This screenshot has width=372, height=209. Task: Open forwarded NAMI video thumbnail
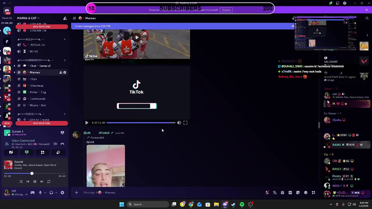(x=106, y=166)
